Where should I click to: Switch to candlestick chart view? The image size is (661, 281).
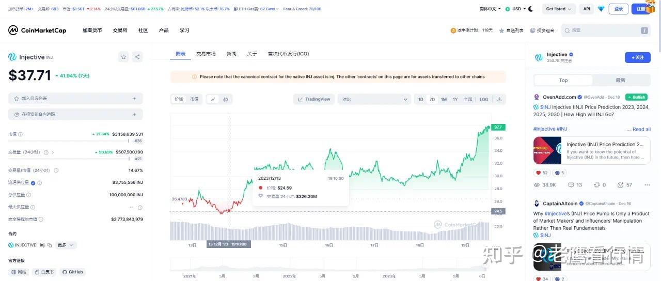click(225, 99)
